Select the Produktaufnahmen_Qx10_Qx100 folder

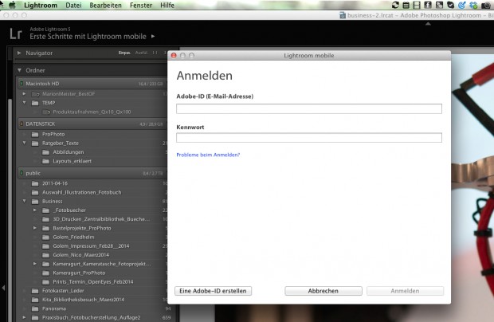92,112
